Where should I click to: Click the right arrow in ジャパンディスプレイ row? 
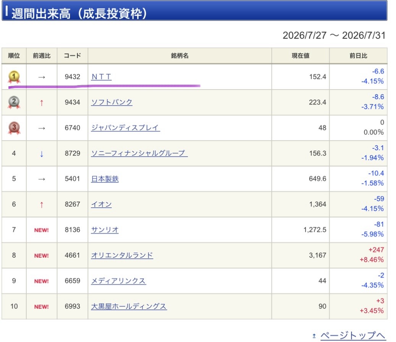(x=42, y=128)
